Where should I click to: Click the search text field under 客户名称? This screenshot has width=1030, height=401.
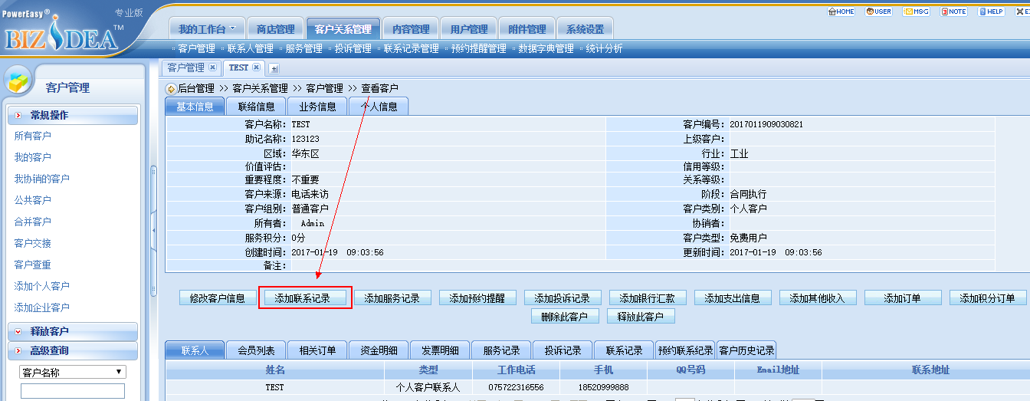(72, 391)
